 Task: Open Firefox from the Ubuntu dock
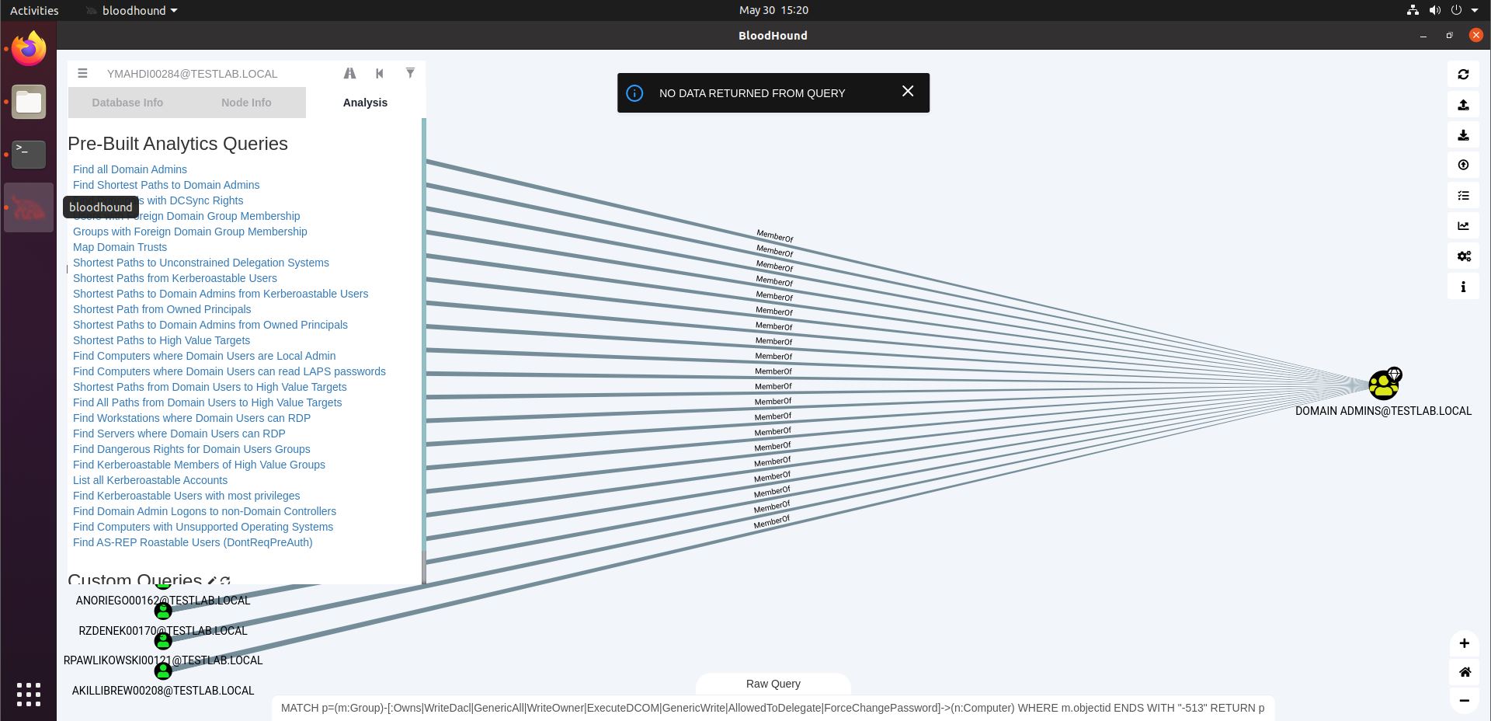click(x=29, y=50)
